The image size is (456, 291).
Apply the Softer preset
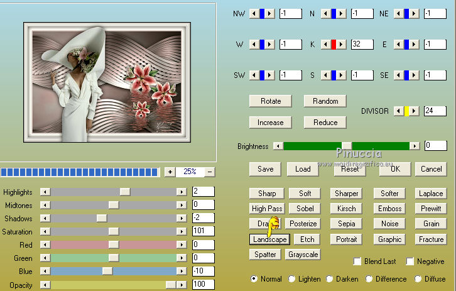click(x=389, y=193)
